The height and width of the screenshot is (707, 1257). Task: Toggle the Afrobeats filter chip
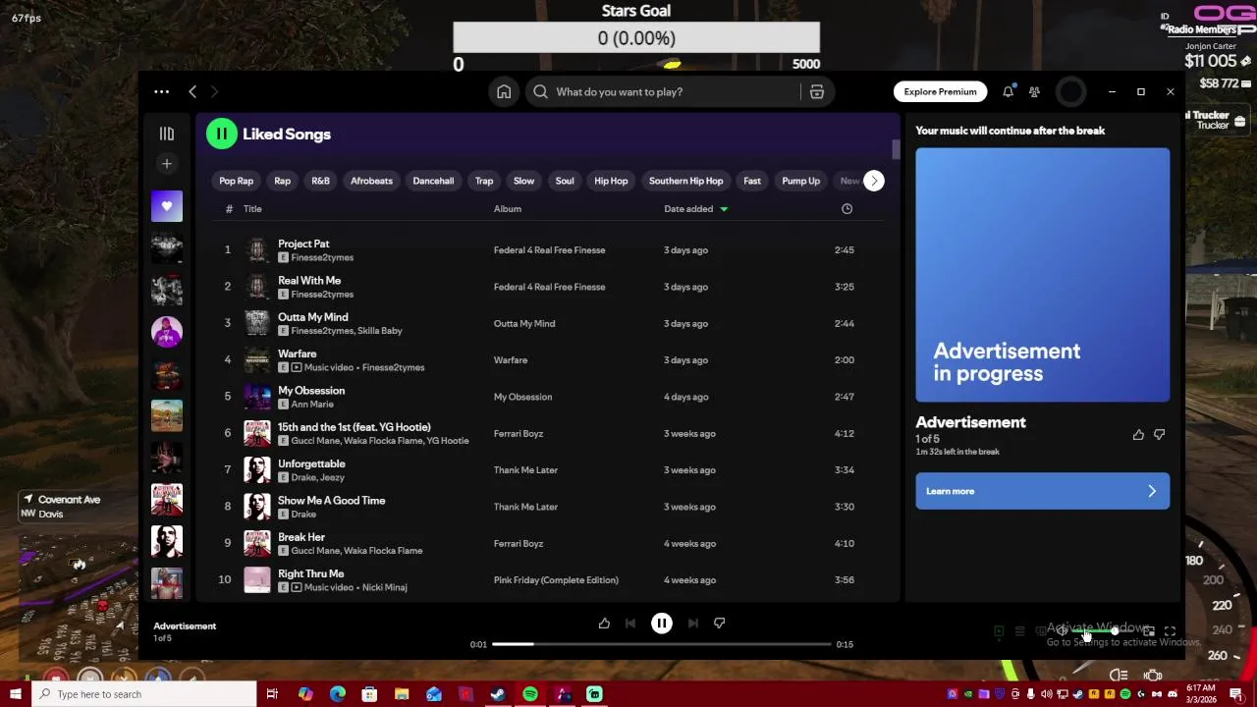tap(371, 181)
